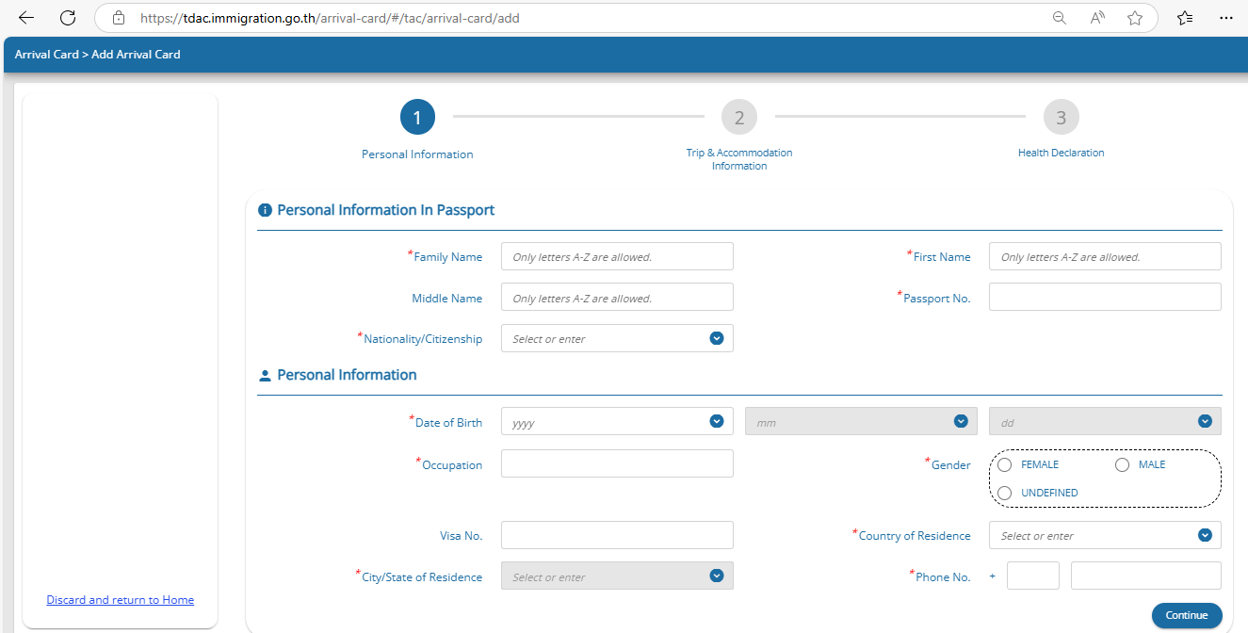1248x633 pixels.
Task: Jump to step 3 Health Declaration
Action: 1061,118
